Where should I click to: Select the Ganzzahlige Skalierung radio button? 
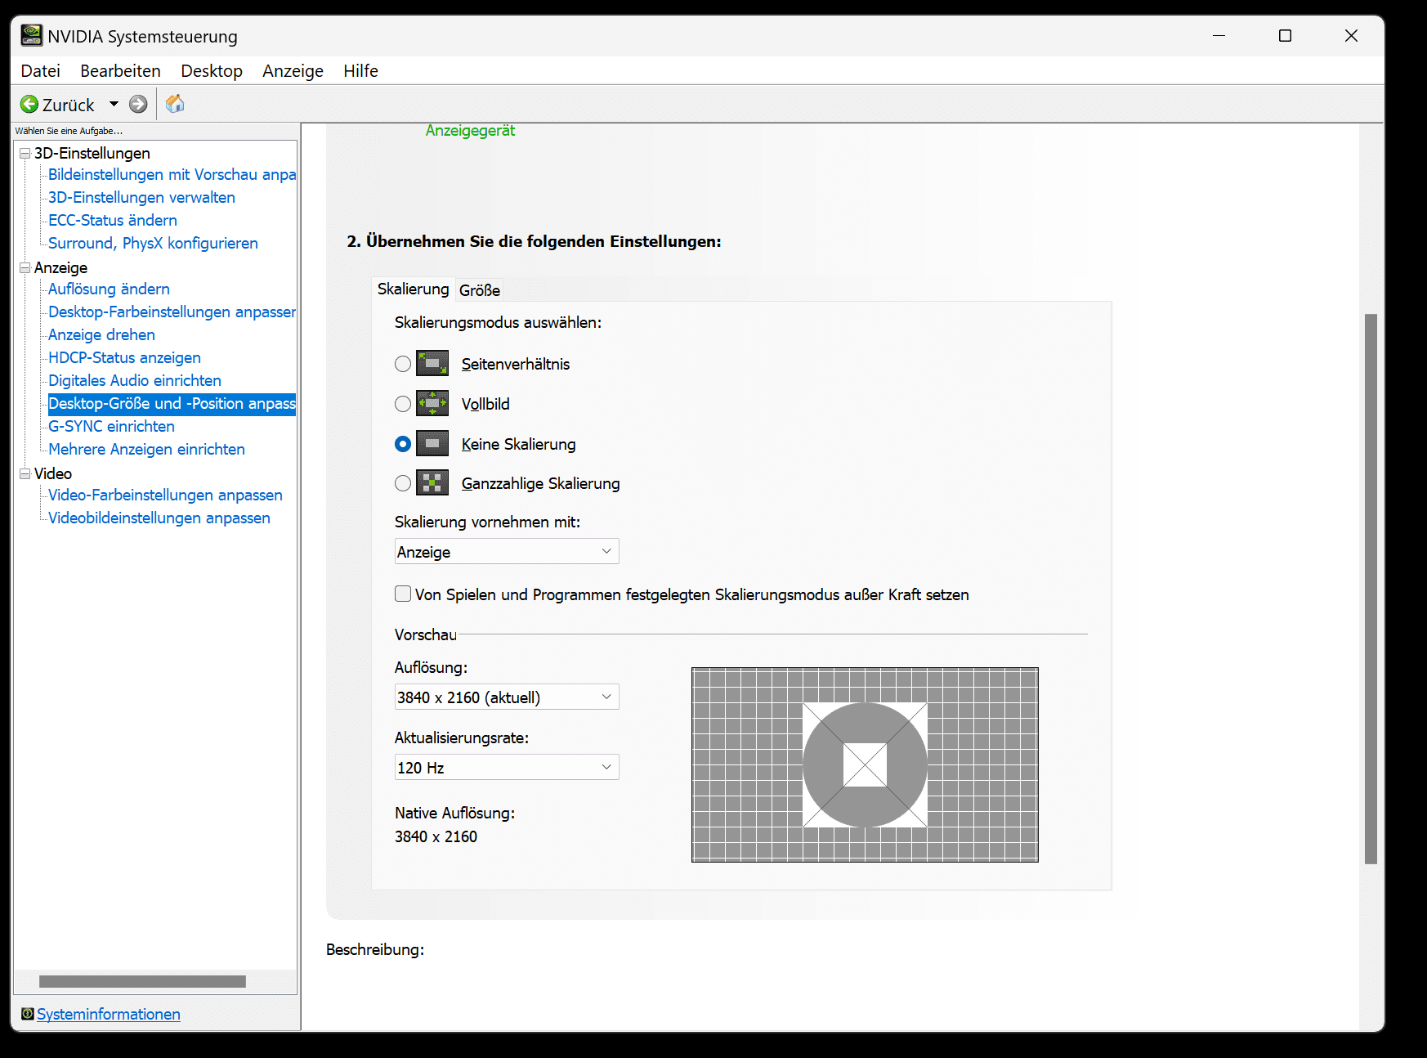403,483
